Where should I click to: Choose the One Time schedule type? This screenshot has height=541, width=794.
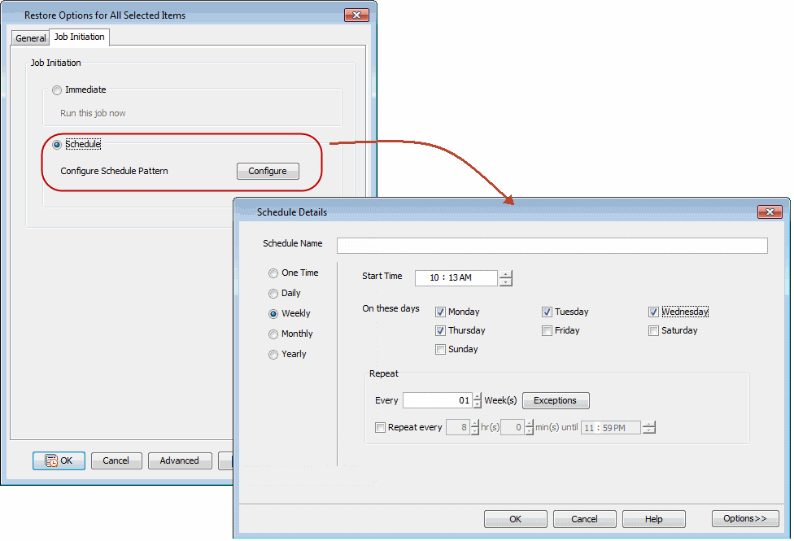(273, 273)
